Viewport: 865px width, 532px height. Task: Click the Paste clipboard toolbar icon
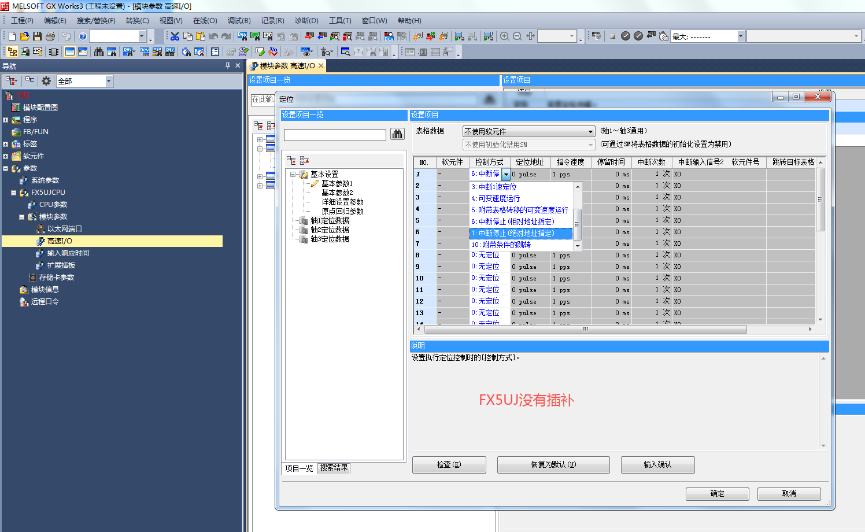click(x=200, y=36)
